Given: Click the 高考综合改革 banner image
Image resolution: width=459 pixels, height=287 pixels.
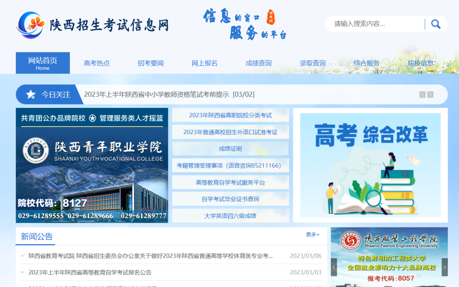Looking at the screenshot, I should pyautogui.click(x=370, y=165).
